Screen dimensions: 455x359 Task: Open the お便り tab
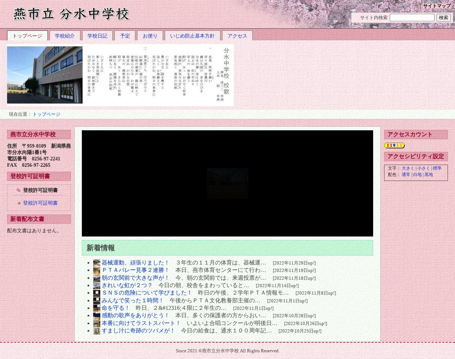pyautogui.click(x=150, y=36)
